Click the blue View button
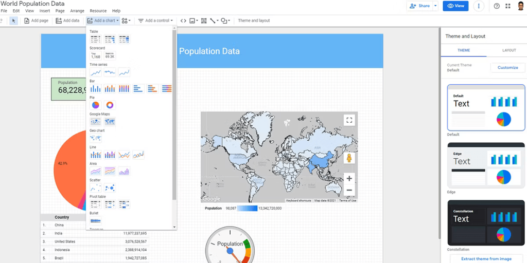The width and height of the screenshot is (527, 263). 455,6
